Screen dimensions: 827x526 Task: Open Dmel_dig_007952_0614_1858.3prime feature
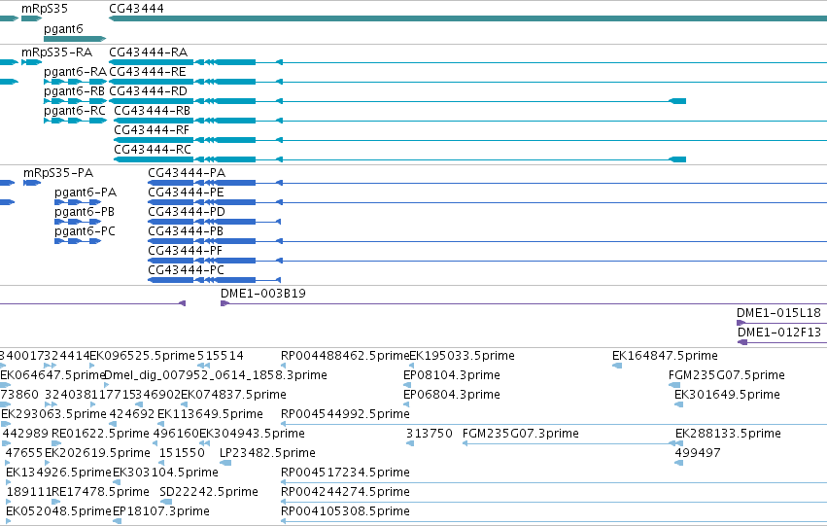tap(216, 375)
